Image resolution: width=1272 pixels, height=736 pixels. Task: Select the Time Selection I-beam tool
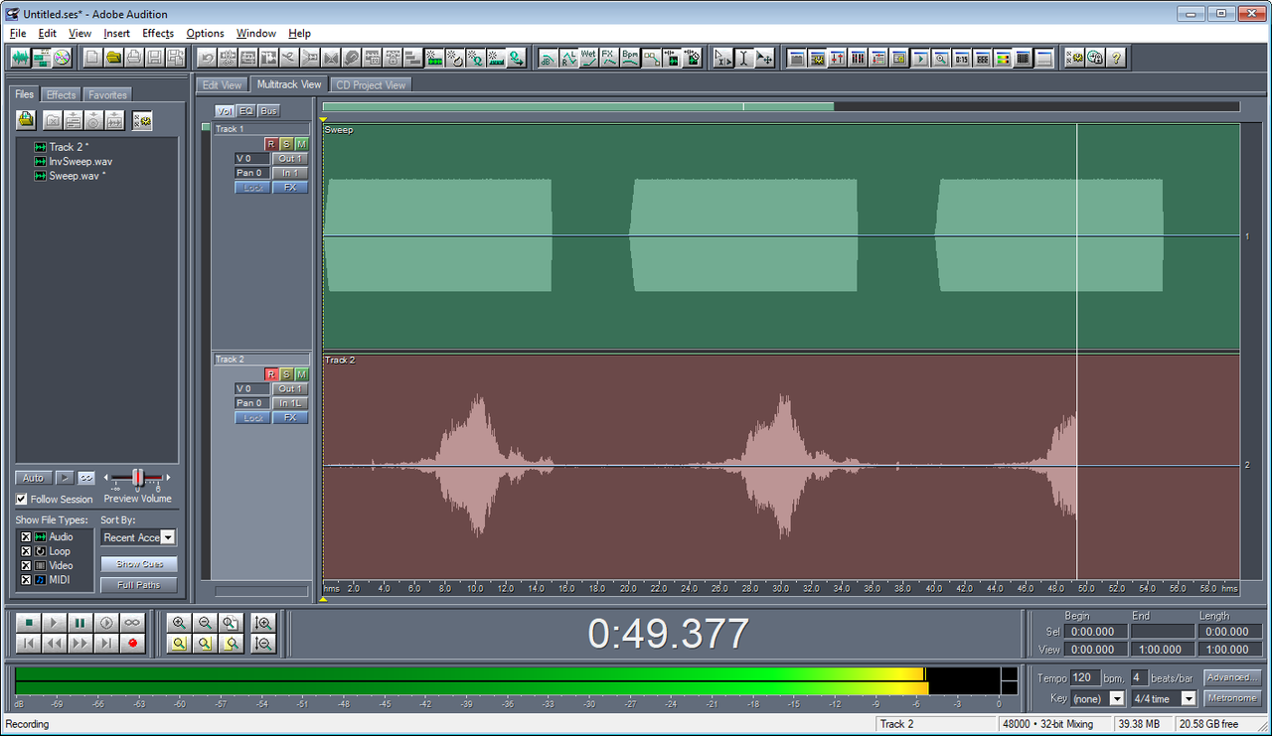coord(743,58)
